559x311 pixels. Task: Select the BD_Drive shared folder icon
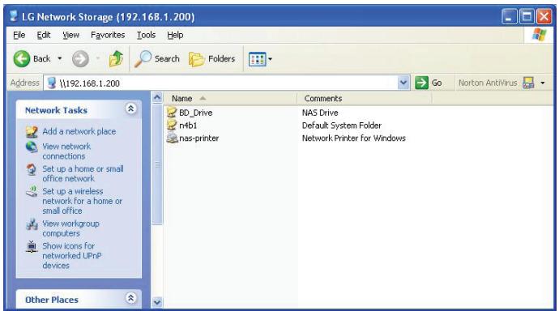pyautogui.click(x=172, y=113)
